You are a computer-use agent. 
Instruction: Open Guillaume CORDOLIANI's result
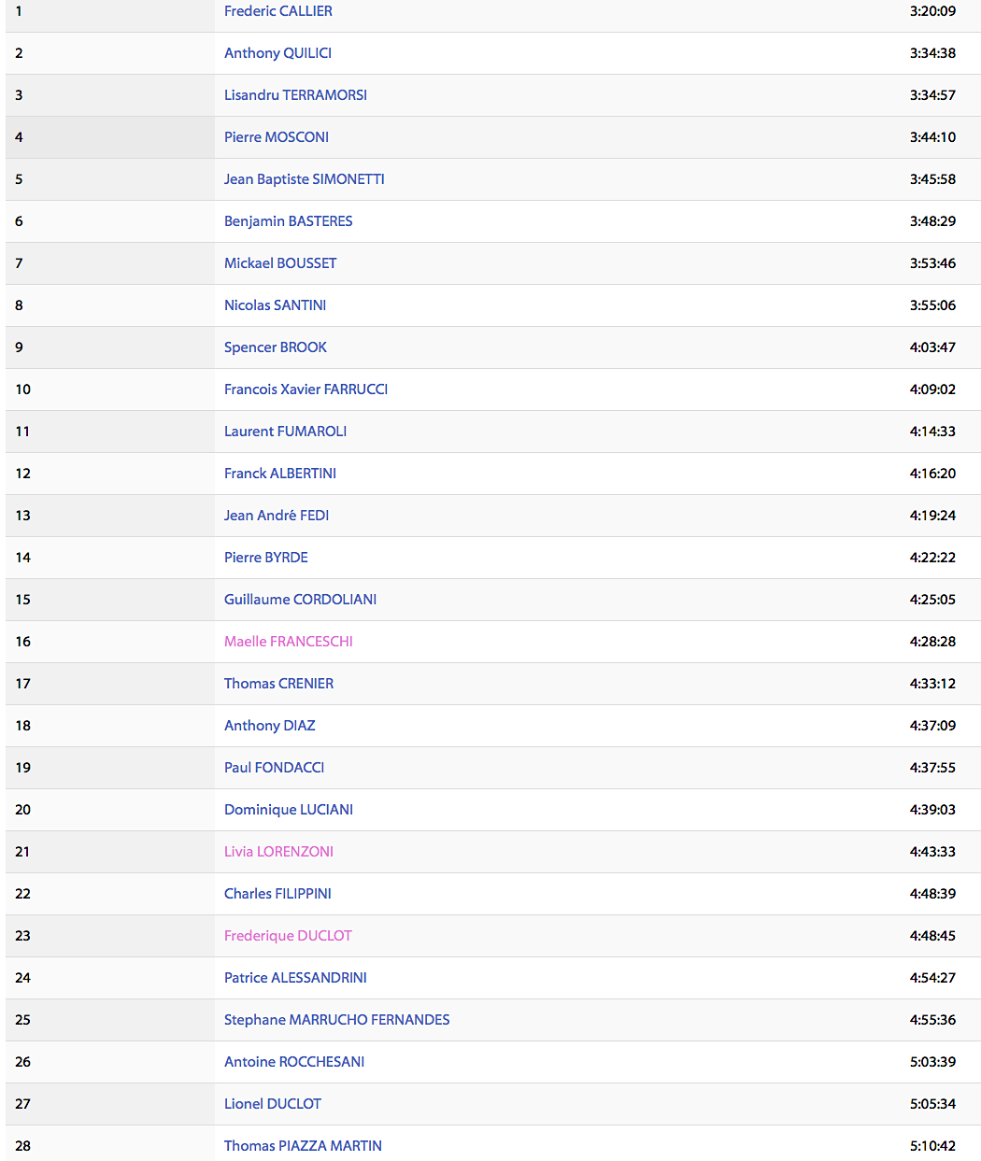point(300,600)
